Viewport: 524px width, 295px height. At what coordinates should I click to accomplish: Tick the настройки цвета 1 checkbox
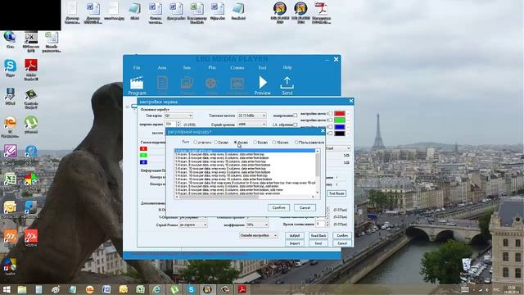coord(331,114)
